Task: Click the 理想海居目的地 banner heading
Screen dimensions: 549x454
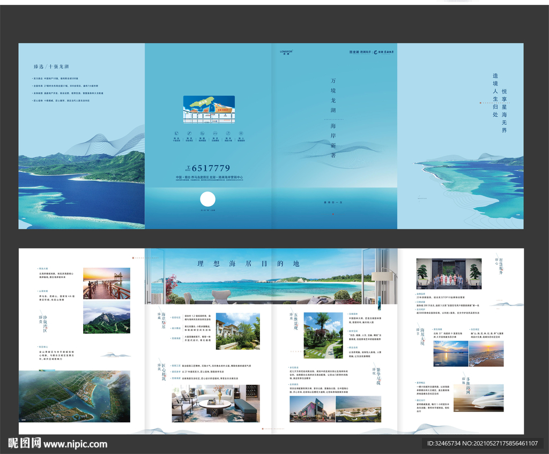Action: (x=248, y=263)
